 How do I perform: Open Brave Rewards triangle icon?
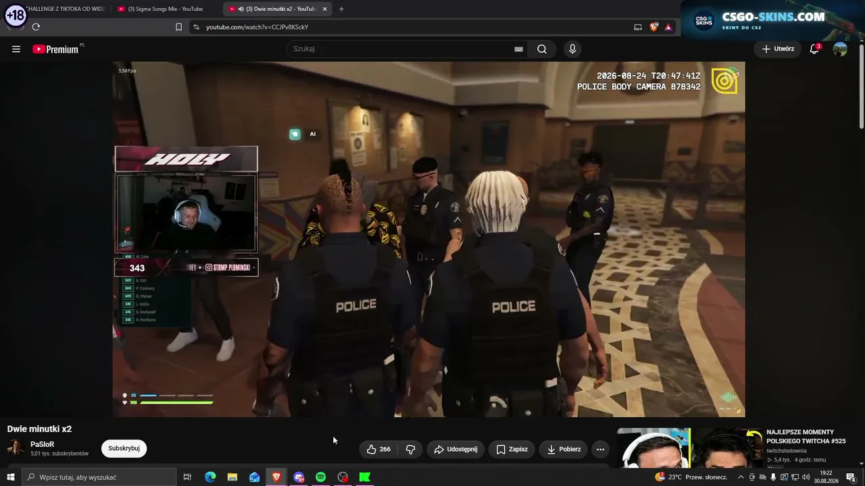(668, 27)
